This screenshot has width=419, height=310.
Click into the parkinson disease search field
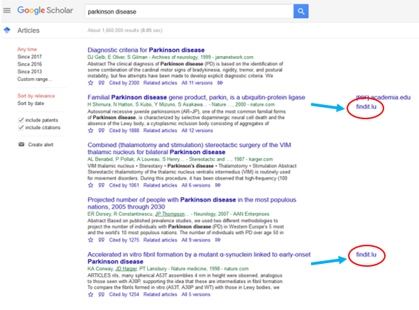(189, 11)
